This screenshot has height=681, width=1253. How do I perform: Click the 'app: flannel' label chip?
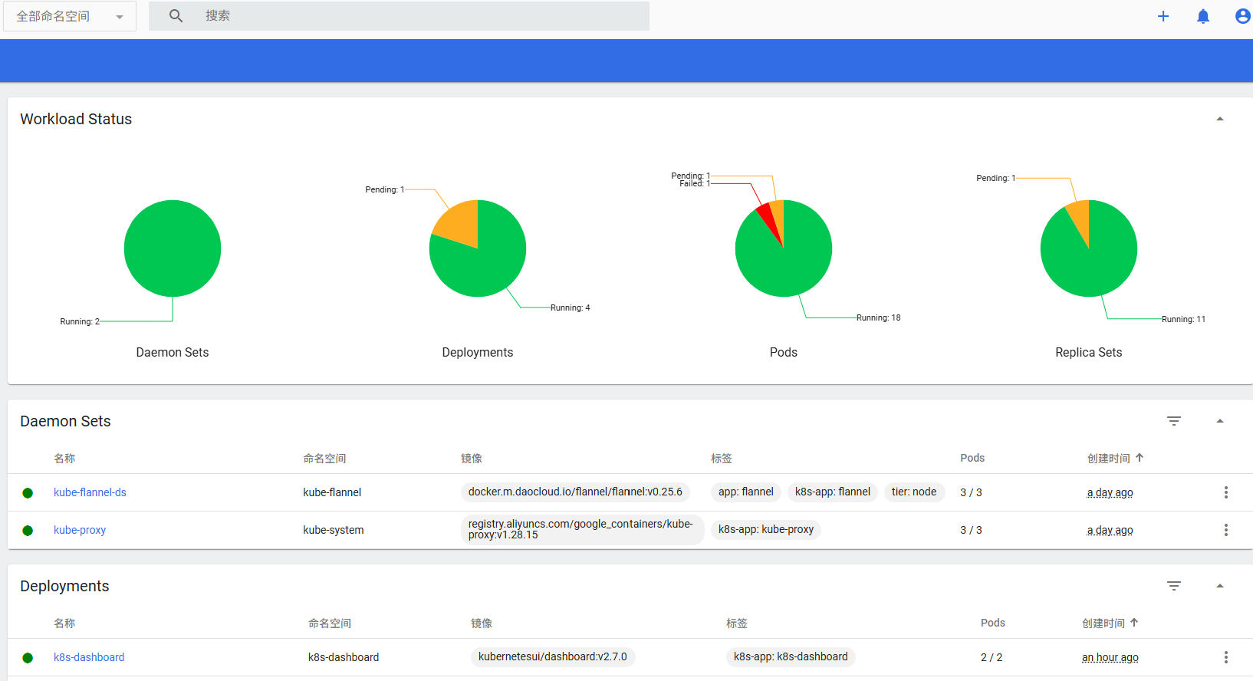pyautogui.click(x=746, y=492)
